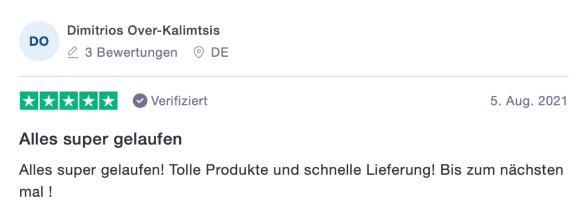Click the word 'Lieferung!' in the review
Image resolution: width=588 pixels, height=215 pixels.
pyautogui.click(x=407, y=171)
